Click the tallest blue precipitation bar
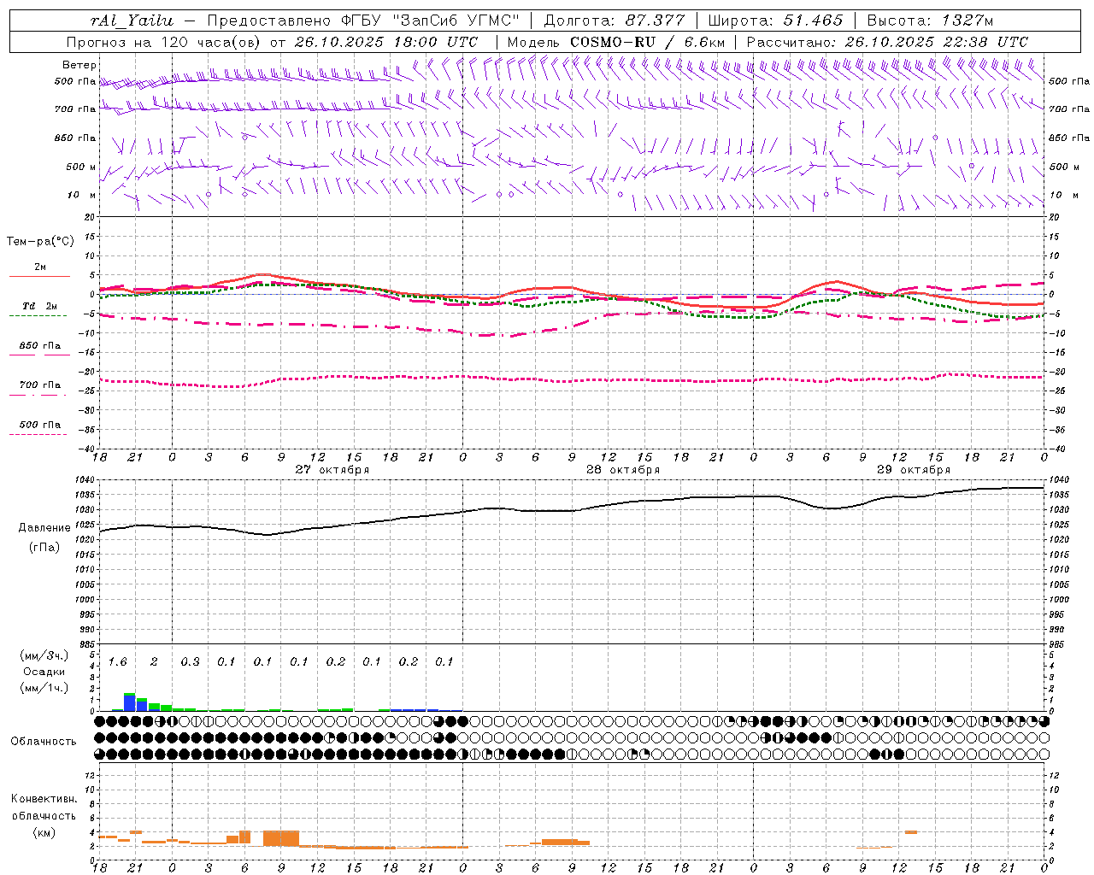Image resolution: width=1094 pixels, height=875 pixels. click(x=130, y=702)
